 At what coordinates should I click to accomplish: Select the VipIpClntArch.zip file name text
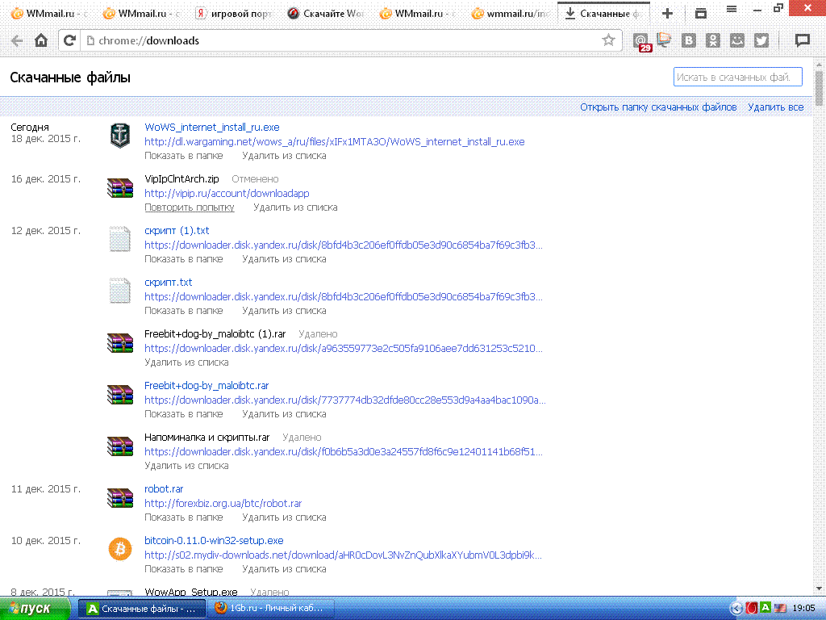181,178
